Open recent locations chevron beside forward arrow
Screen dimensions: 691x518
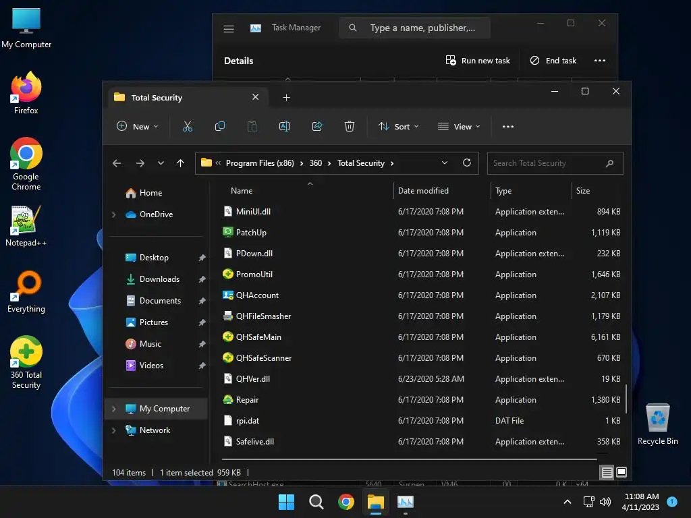click(x=161, y=163)
